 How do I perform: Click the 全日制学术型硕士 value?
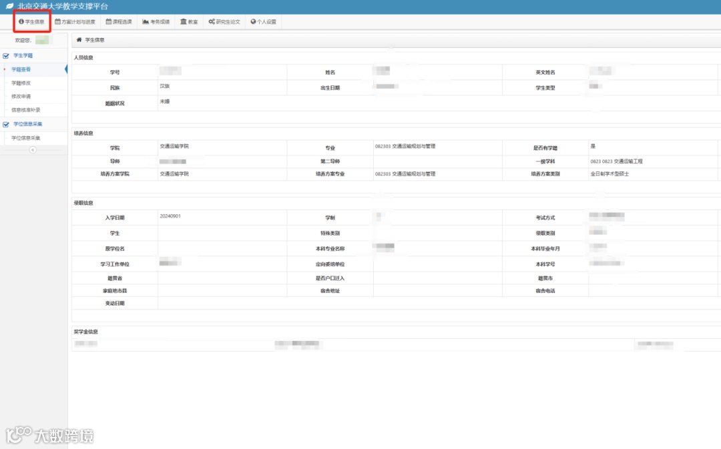click(x=610, y=173)
